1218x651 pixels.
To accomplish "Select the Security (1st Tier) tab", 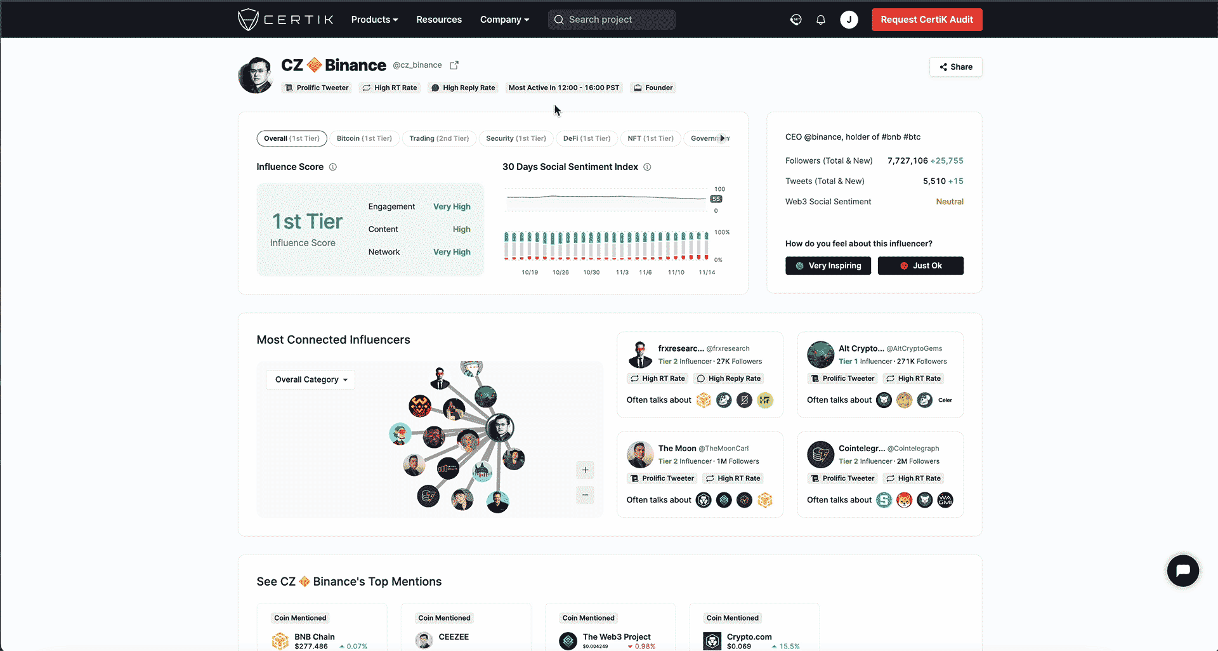I will [x=516, y=138].
